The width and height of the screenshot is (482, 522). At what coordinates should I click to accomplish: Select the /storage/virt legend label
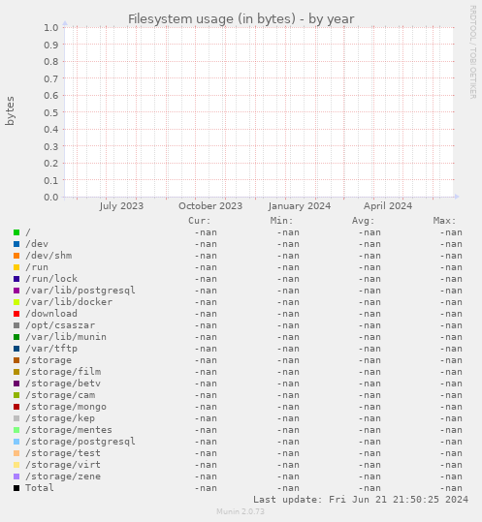[x=63, y=465]
